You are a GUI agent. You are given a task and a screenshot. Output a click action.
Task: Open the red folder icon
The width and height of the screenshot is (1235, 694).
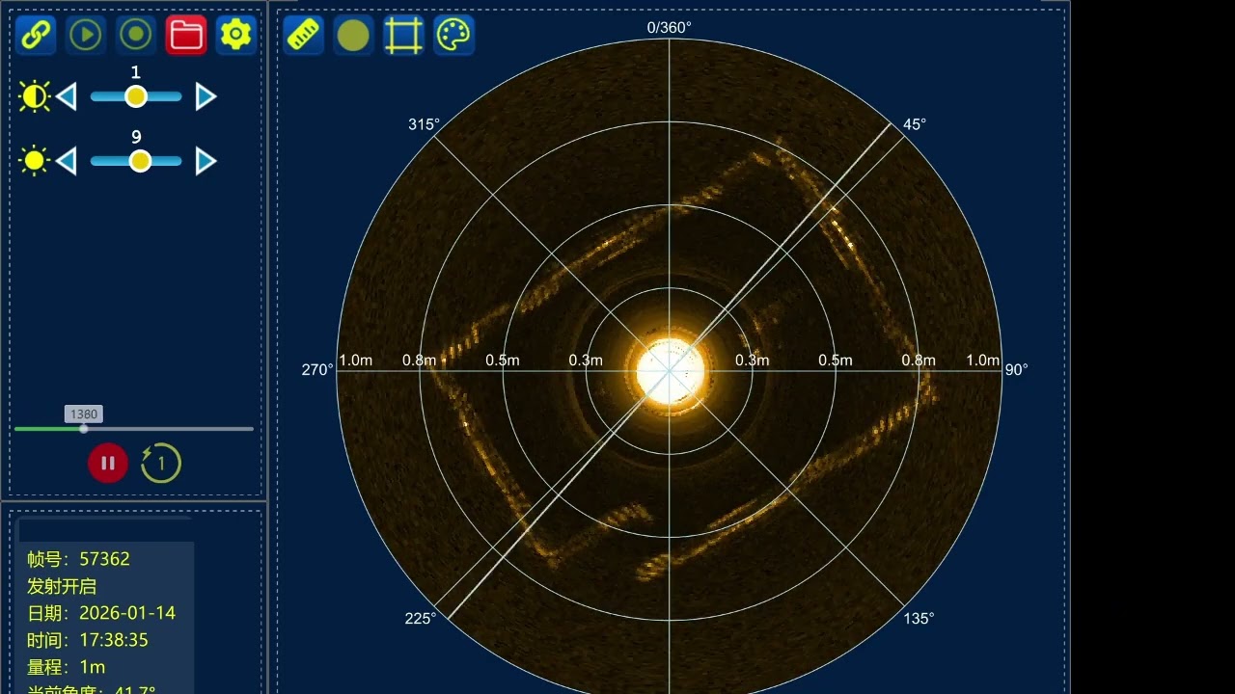pyautogui.click(x=186, y=35)
